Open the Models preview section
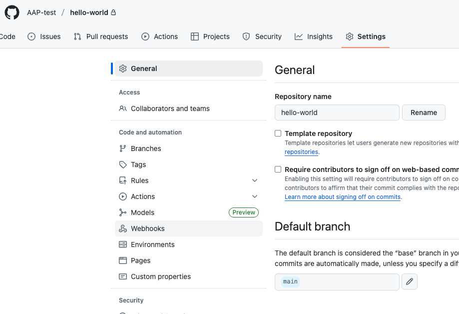This screenshot has width=459, height=314. [142, 212]
